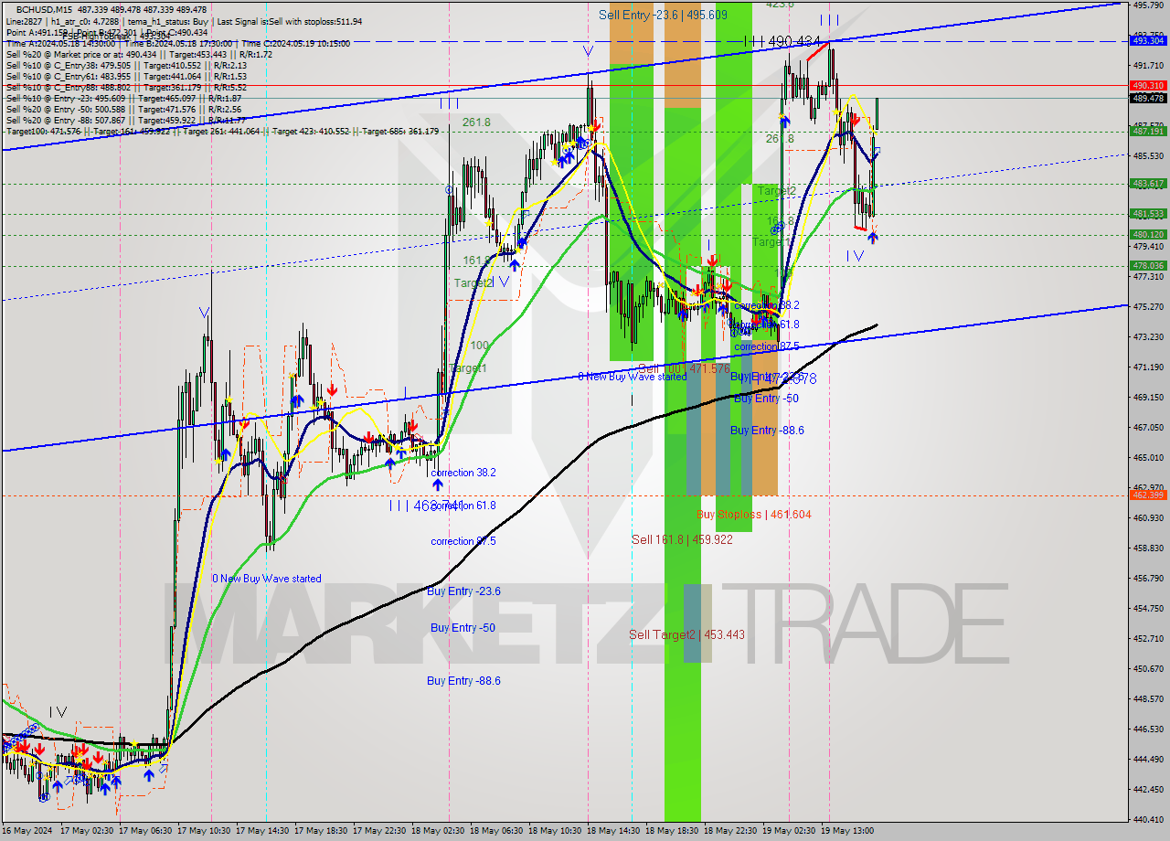Click the 440.410 price axis value
1170x841 pixels.
[x=1148, y=819]
